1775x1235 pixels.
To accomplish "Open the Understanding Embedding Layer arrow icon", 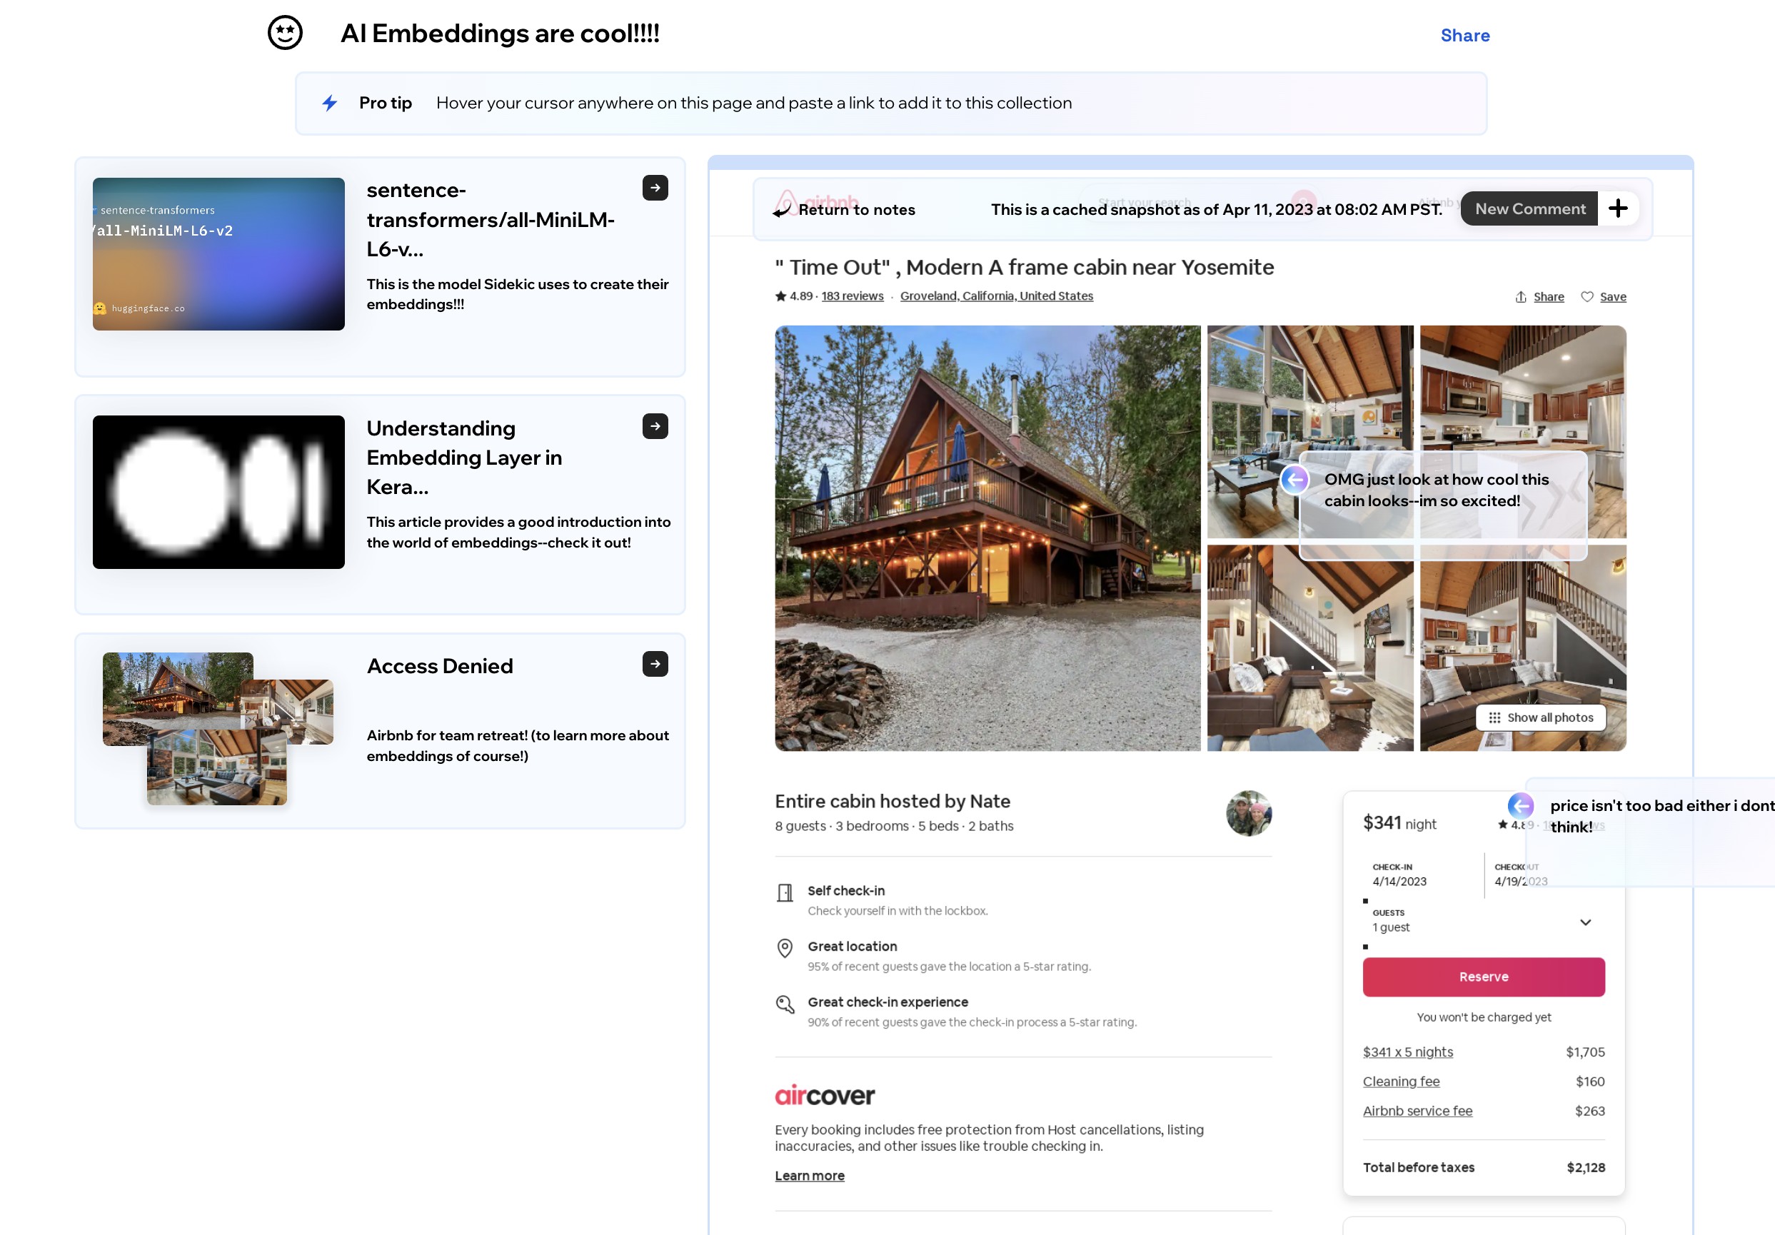I will (655, 426).
